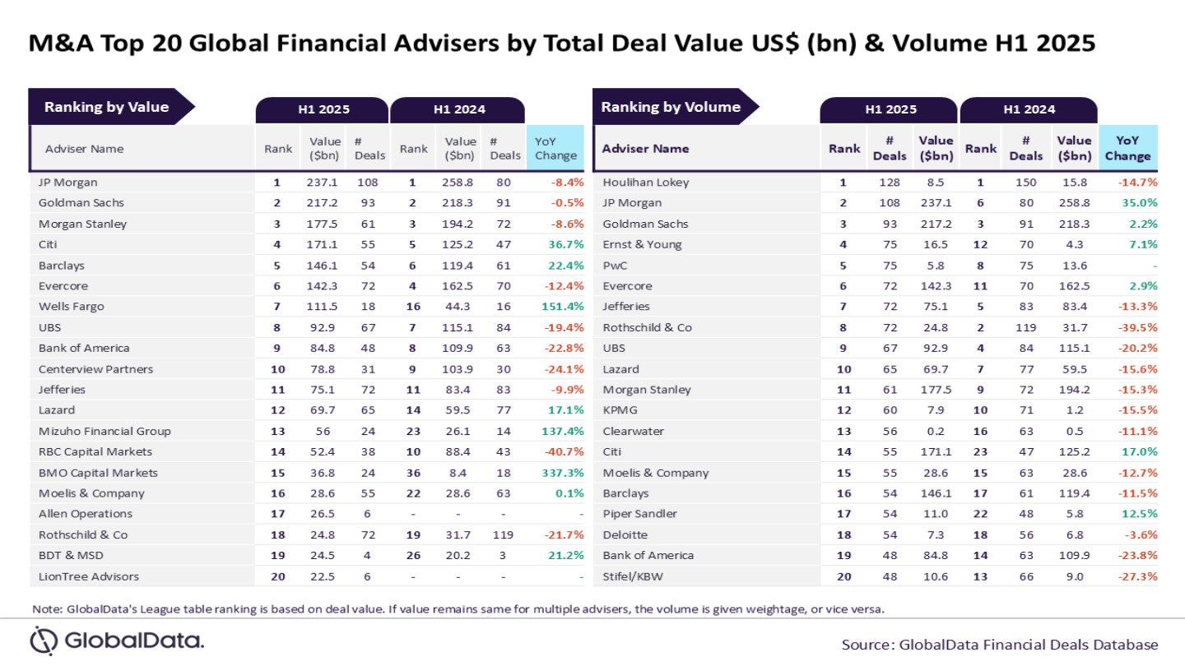Click the 337.3% YoY change value
Screen dimensions: 1185x666
(x=563, y=473)
